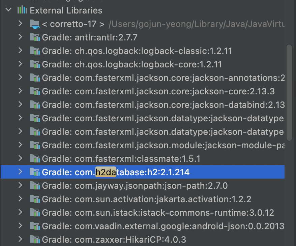
Task: Expand the logback-classic:1.2.11 library
Action: (x=20, y=51)
